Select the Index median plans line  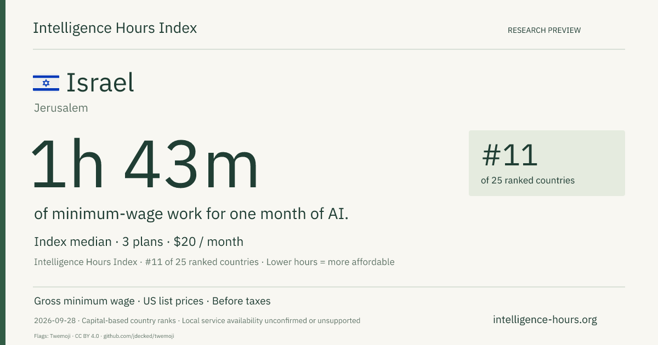[139, 242]
